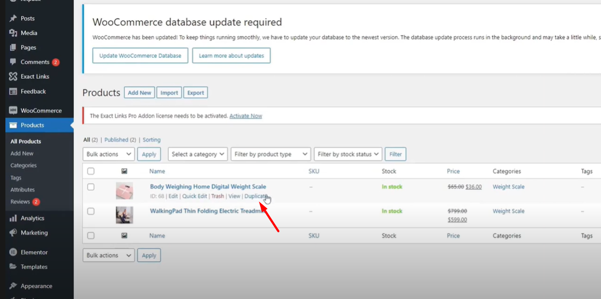Click Edit under Body Weighing scale product
Screen dimensions: 601x299
(x=173, y=196)
